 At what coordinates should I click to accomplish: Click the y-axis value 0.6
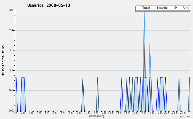(x=11, y=90)
